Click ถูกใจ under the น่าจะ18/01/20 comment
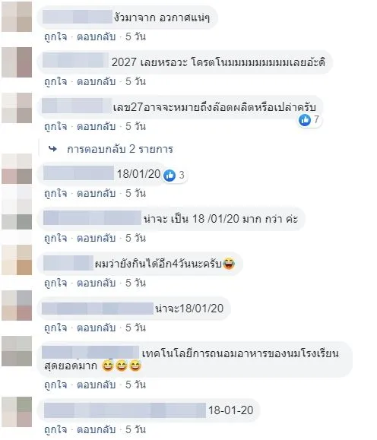Image resolution: width=377 pixels, height=440 pixels. [55, 328]
